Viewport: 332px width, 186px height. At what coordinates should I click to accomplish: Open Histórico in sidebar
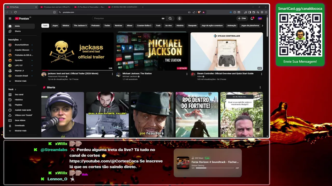pos(20,100)
